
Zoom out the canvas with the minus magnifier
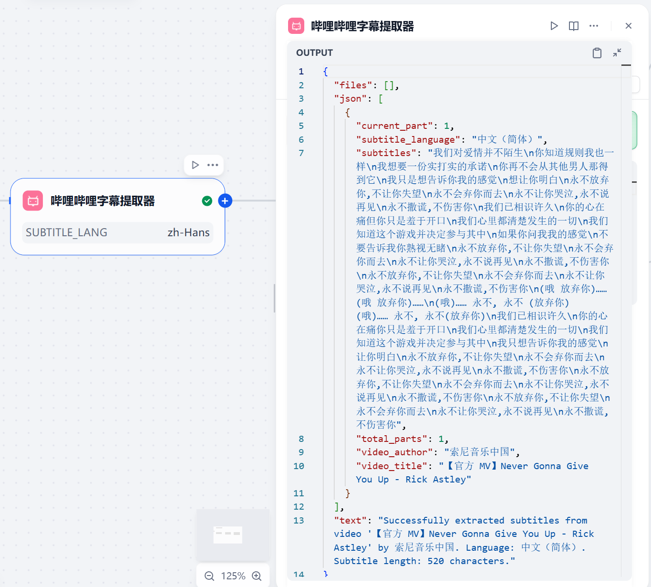[209, 576]
